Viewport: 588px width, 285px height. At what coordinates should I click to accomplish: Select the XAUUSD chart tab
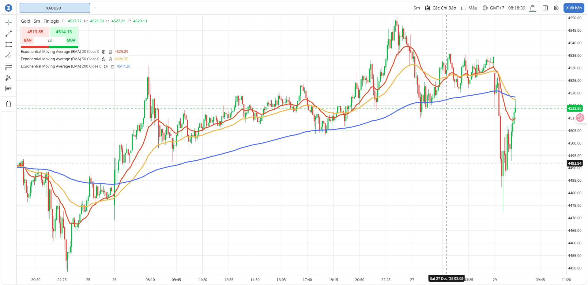(55, 8)
